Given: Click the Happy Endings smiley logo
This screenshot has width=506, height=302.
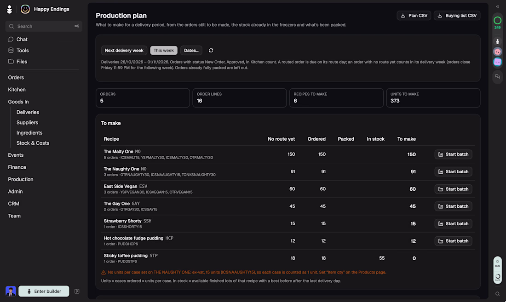Looking at the screenshot, I should (x=25, y=9).
